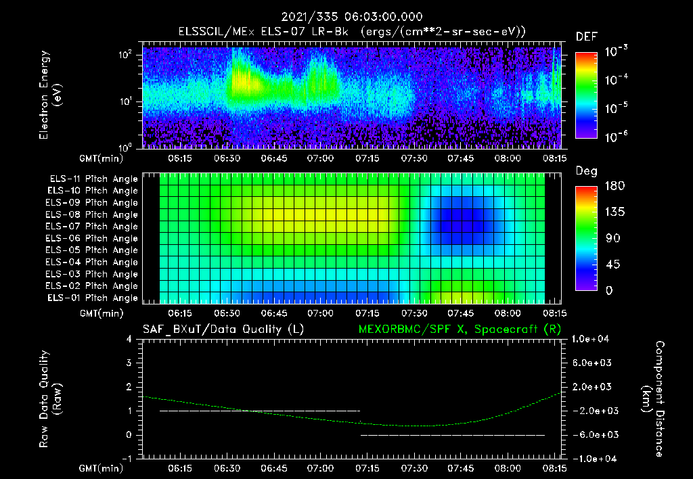693x479 pixels.
Task: Click the 10^-5 tick on DEF colorbar
Action: pyautogui.click(x=616, y=108)
